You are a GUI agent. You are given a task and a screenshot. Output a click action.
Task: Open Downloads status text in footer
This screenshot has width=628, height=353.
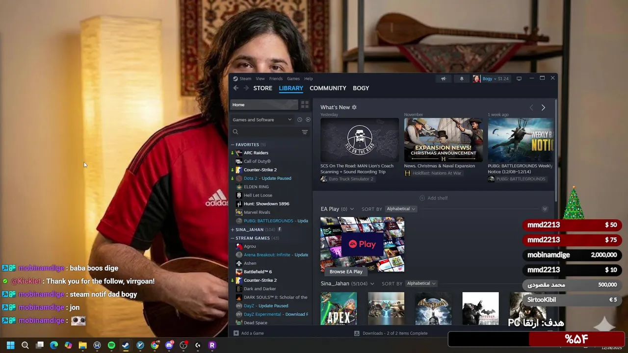pos(395,333)
